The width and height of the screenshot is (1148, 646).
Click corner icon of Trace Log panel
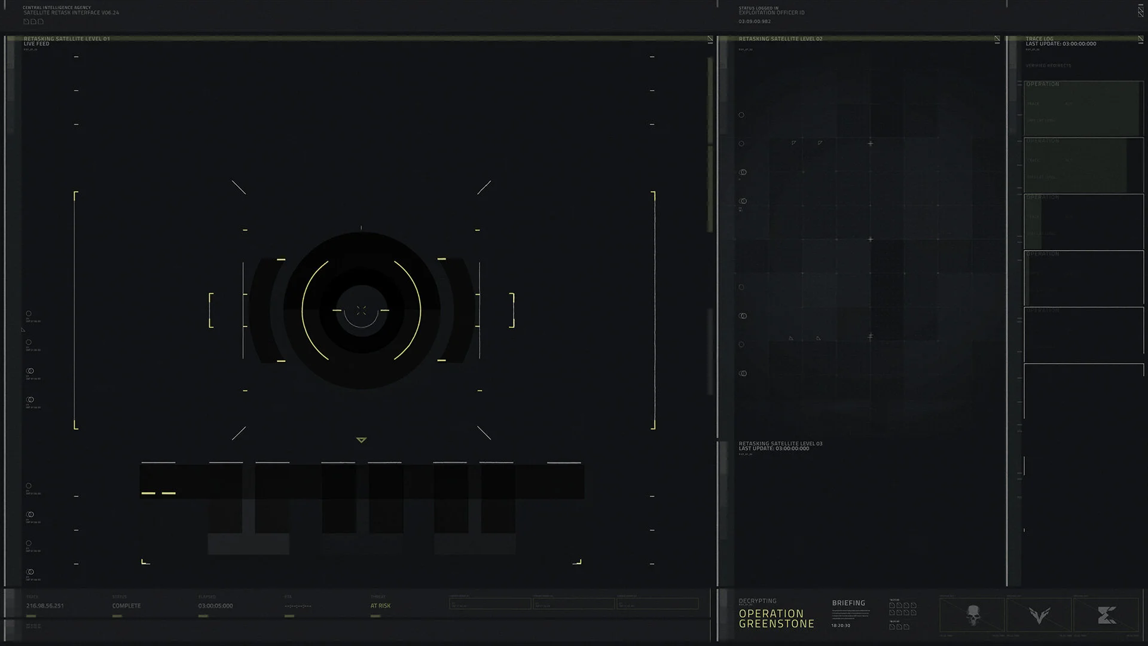pos(1141,39)
